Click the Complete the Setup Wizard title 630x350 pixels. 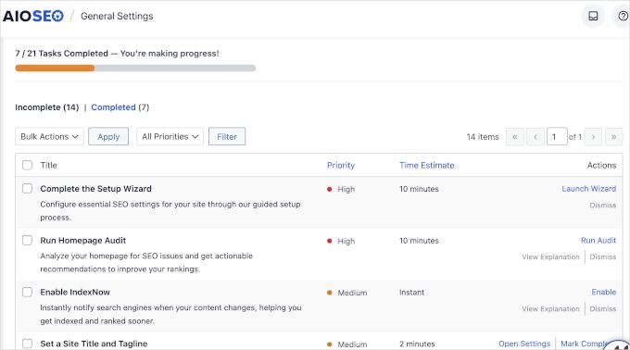coord(96,189)
